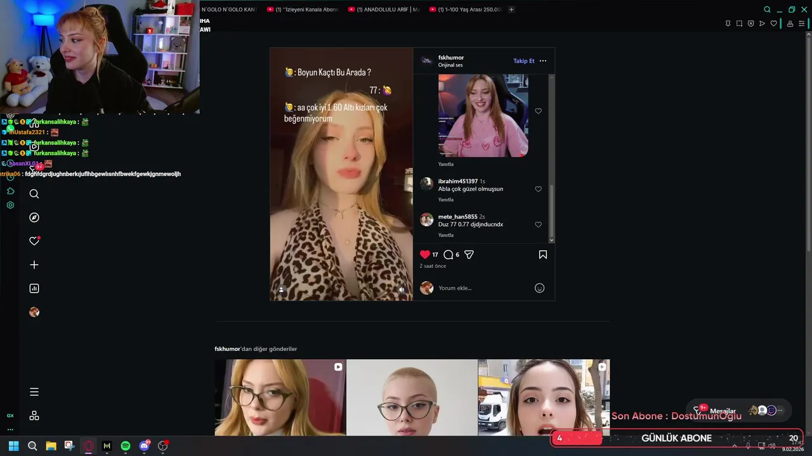This screenshot has width=812, height=456.
Task: Follow fskhumor with Takip Et
Action: pos(523,61)
